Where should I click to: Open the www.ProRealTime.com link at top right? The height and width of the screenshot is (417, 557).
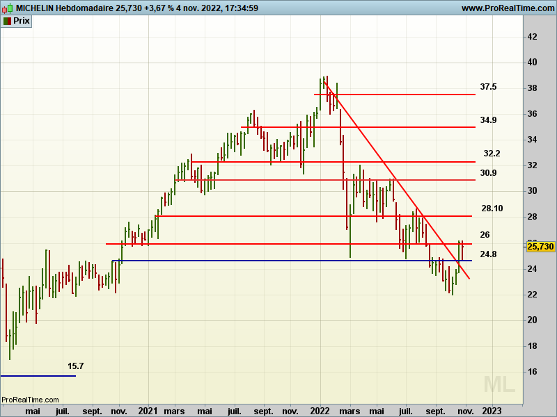coord(507,8)
